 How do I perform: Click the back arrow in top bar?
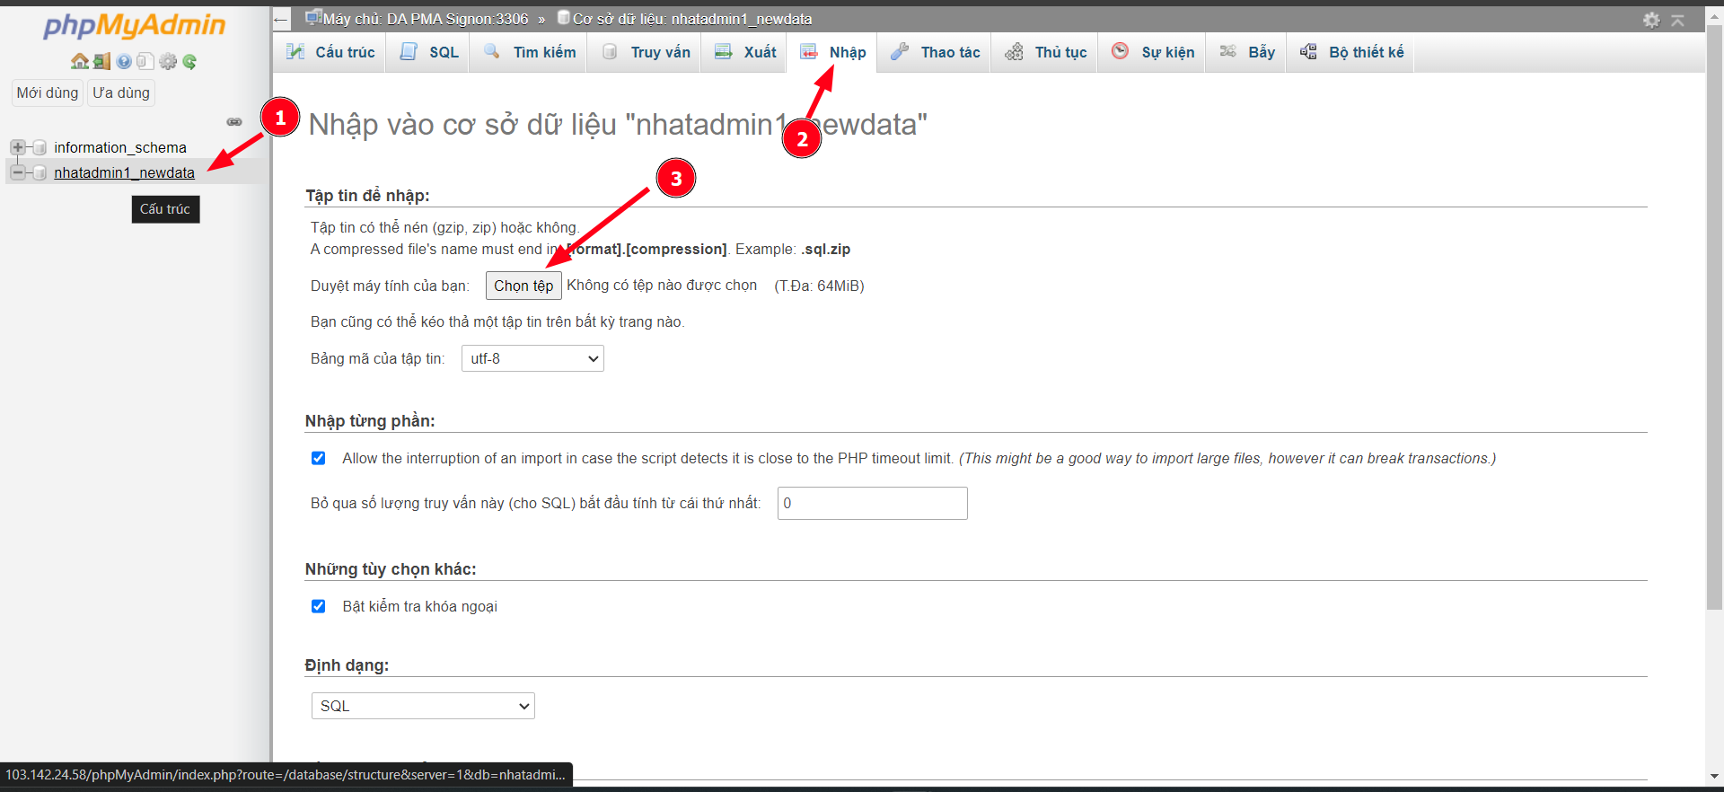coord(282,19)
